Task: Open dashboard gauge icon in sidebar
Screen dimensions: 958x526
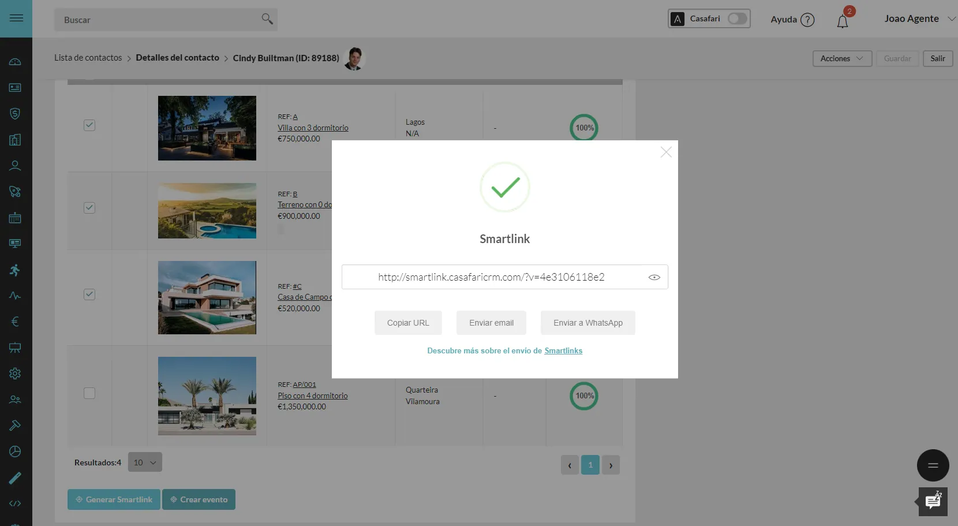Action: [x=15, y=62]
